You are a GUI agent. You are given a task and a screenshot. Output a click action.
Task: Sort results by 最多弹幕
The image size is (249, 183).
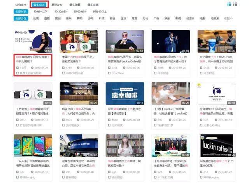click(75, 5)
